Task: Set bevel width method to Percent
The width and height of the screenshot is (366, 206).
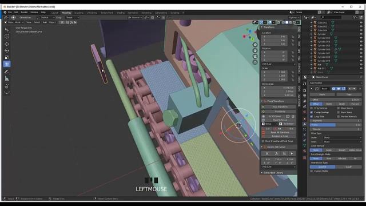Action: point(355,104)
